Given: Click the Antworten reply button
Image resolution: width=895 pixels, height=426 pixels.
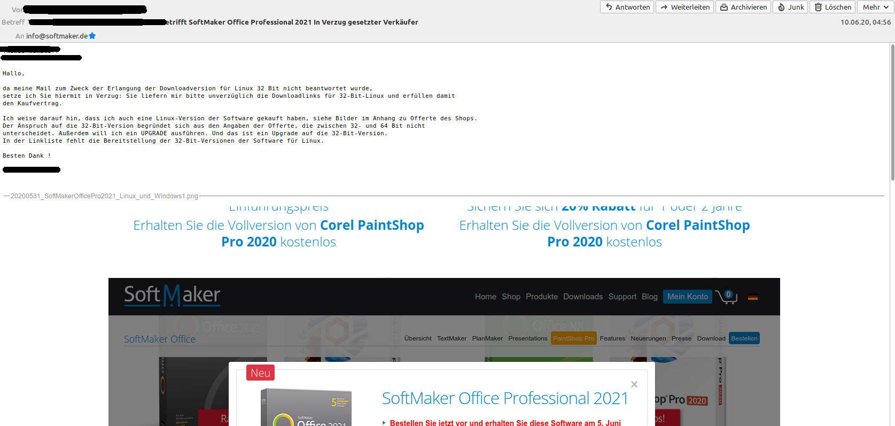Looking at the screenshot, I should [x=627, y=7].
